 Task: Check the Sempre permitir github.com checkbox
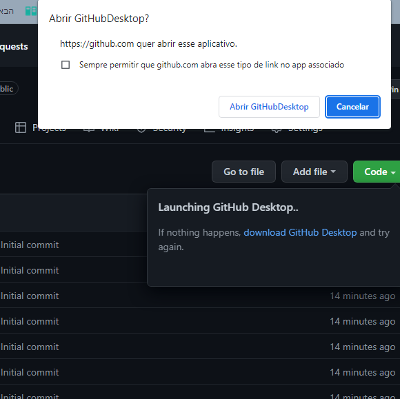[x=66, y=65]
